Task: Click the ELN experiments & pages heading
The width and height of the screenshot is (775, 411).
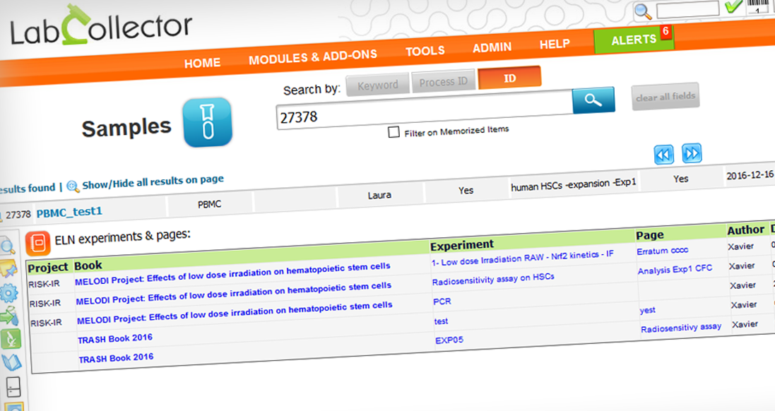Action: click(x=123, y=237)
